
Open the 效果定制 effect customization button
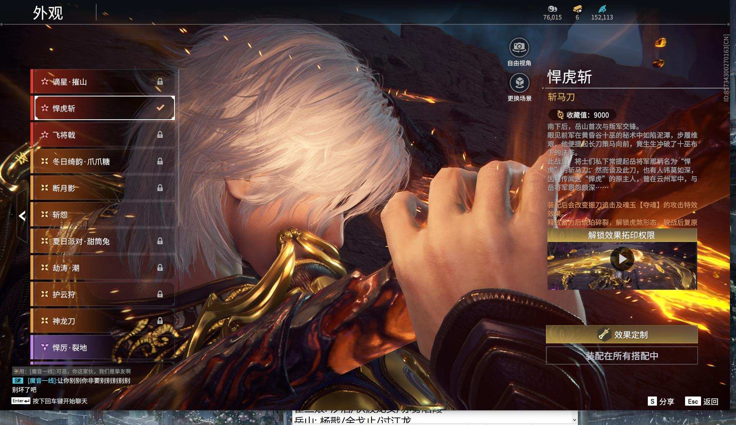pyautogui.click(x=622, y=334)
